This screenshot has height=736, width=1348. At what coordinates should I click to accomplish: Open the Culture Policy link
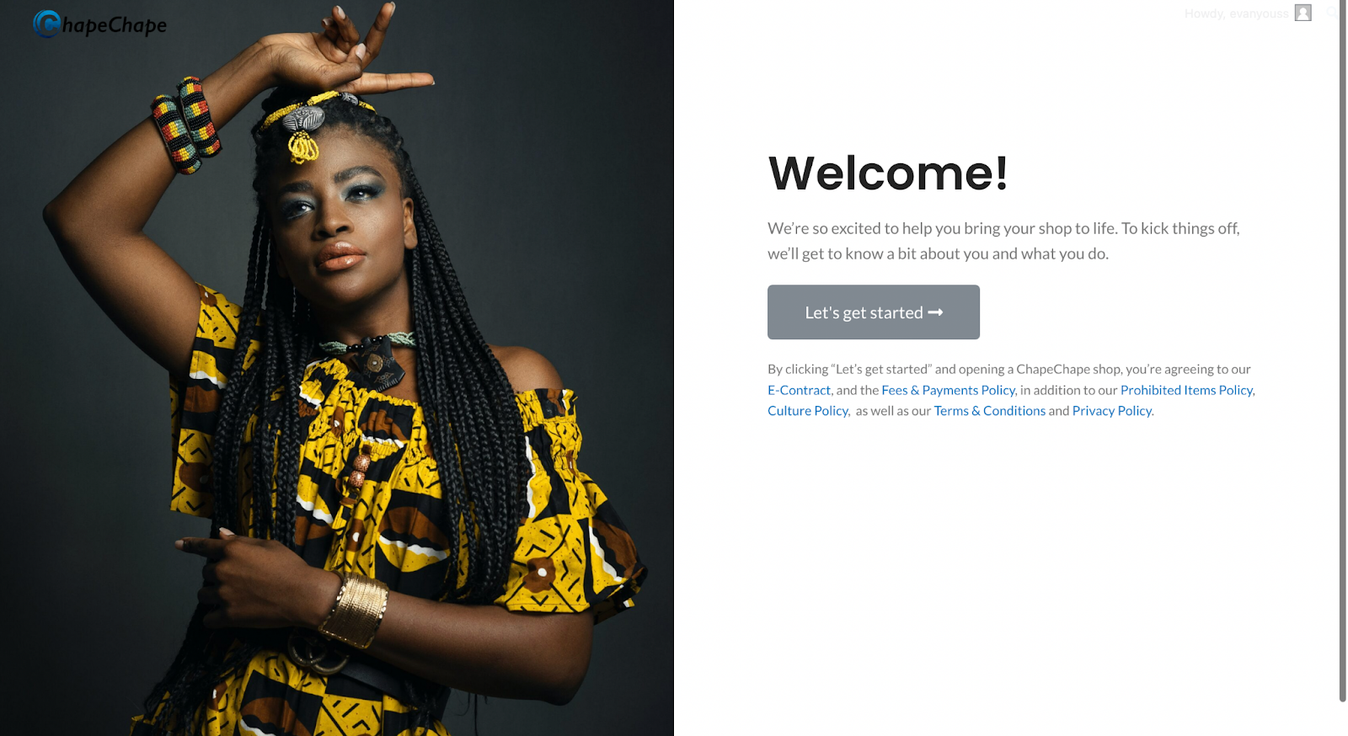[x=807, y=411]
